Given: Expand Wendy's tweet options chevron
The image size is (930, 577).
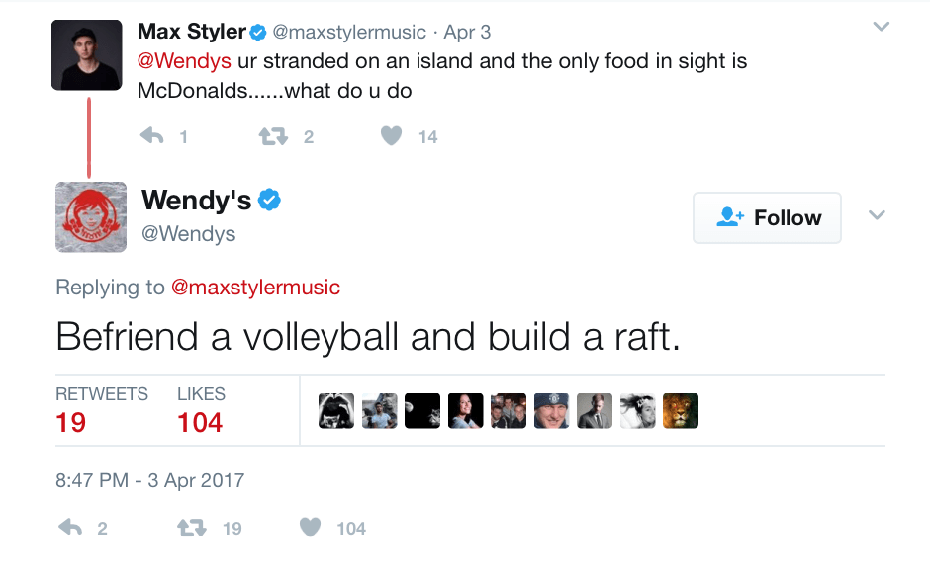Looking at the screenshot, I should (877, 216).
